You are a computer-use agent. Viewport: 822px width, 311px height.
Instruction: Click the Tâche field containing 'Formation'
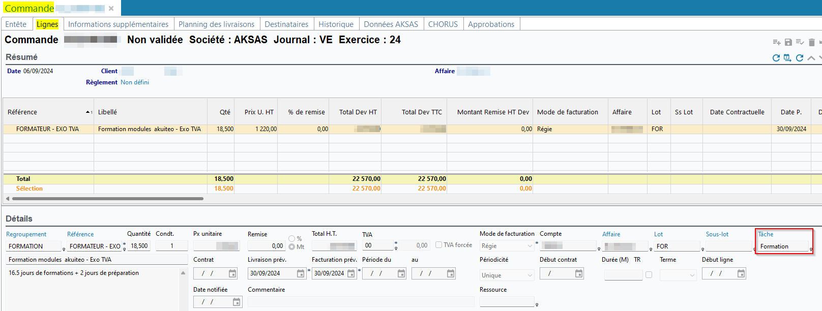coord(783,246)
